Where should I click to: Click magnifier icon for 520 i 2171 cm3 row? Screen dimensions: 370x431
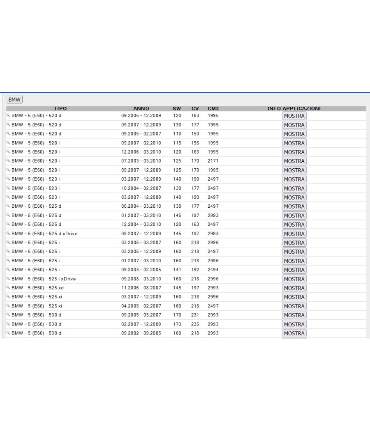pyautogui.click(x=8, y=160)
